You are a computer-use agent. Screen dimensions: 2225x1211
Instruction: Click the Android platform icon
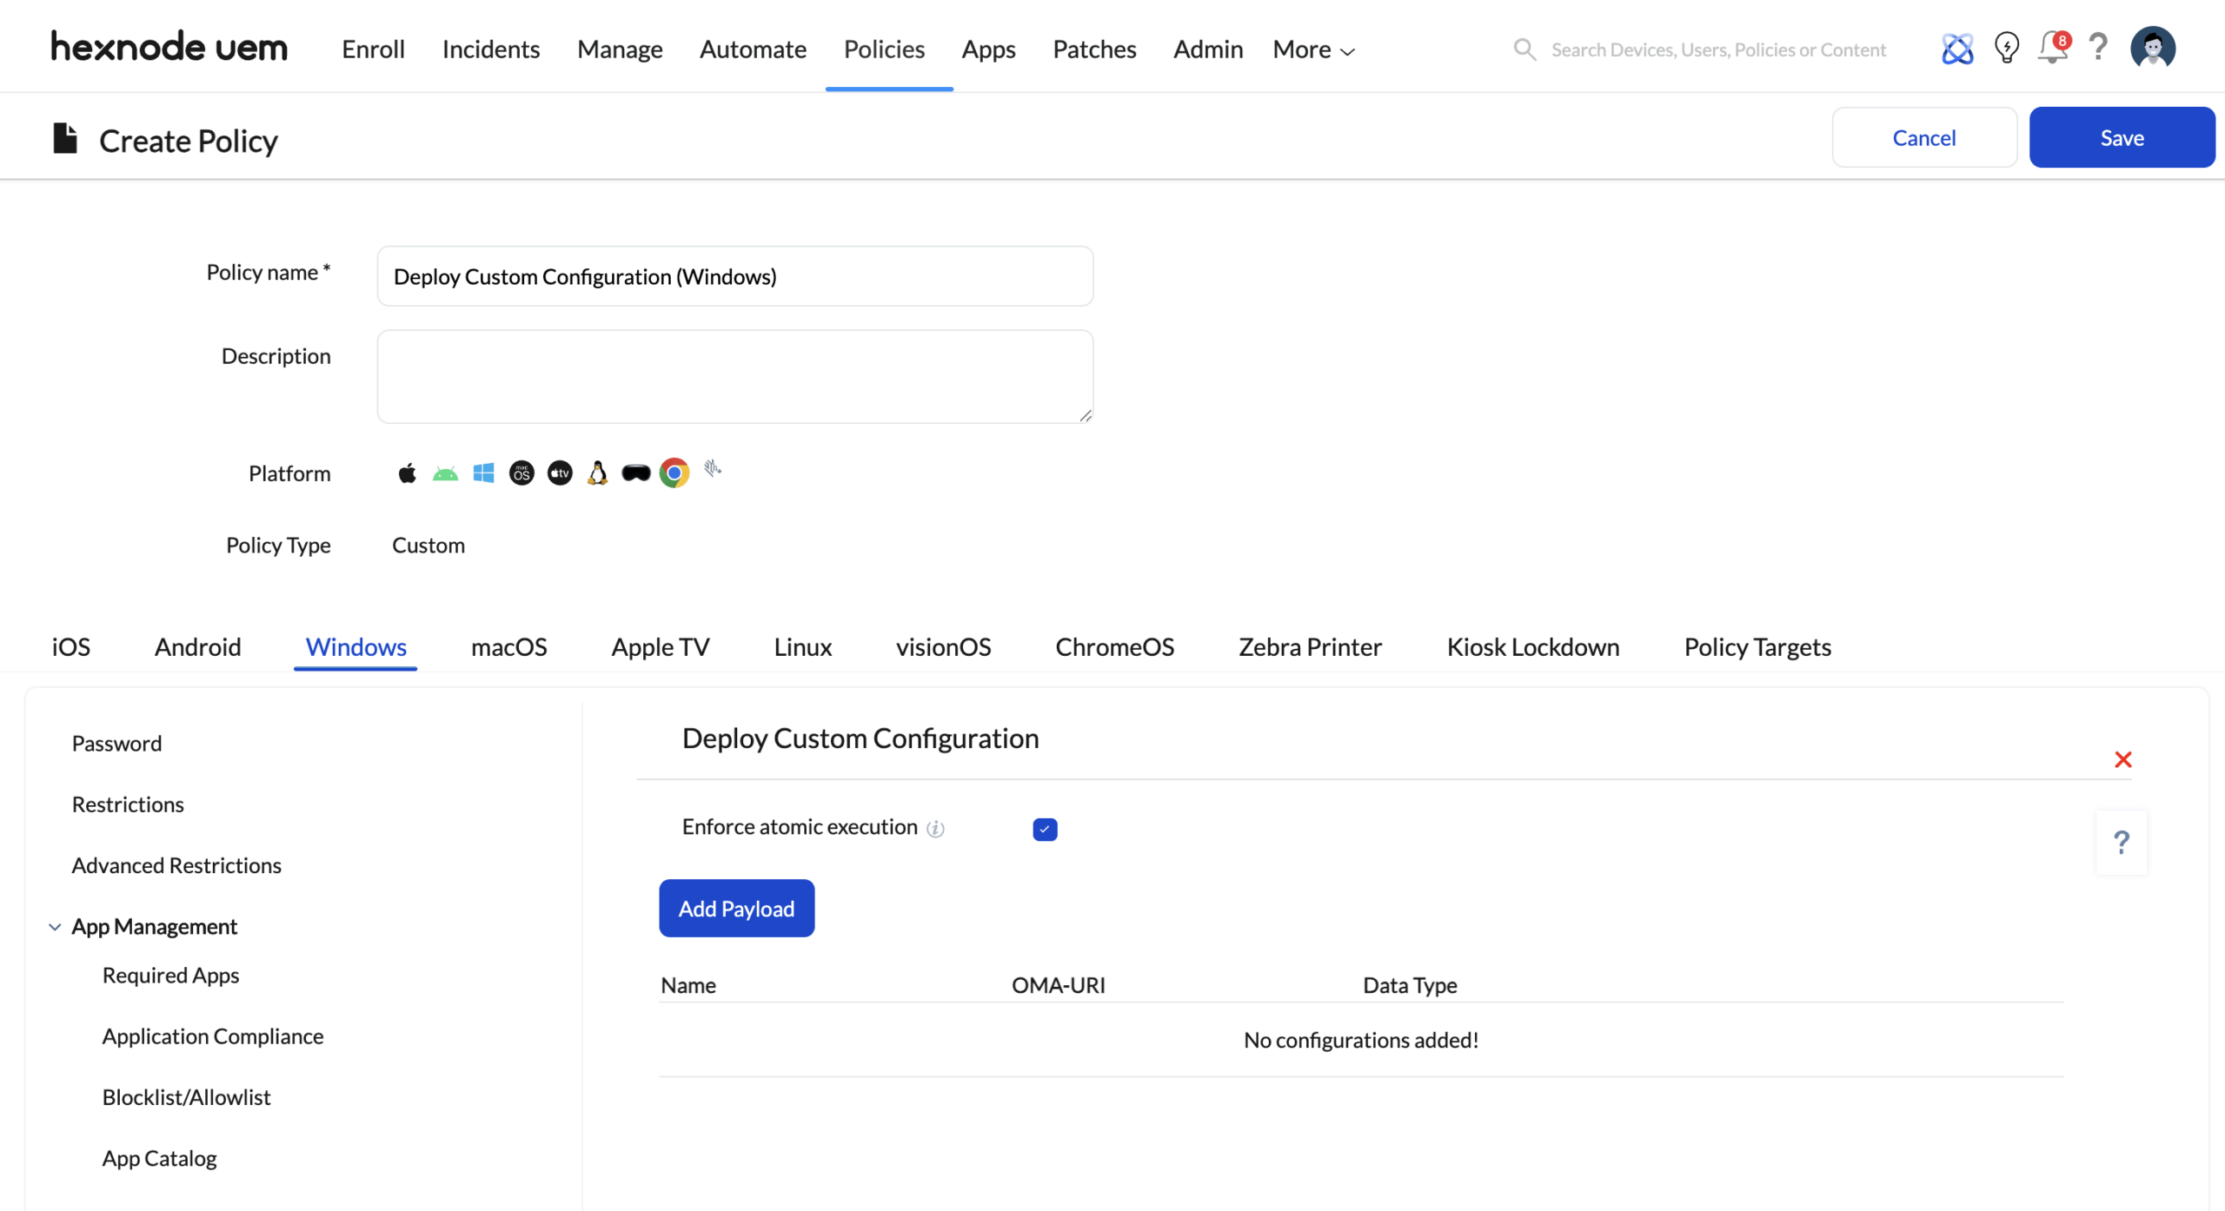coord(445,473)
